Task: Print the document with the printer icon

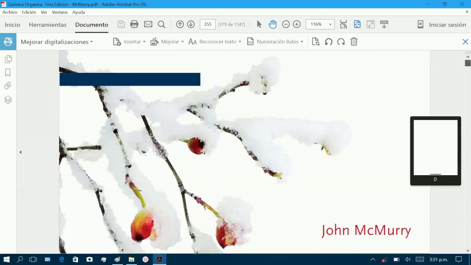Action: pyautogui.click(x=134, y=24)
